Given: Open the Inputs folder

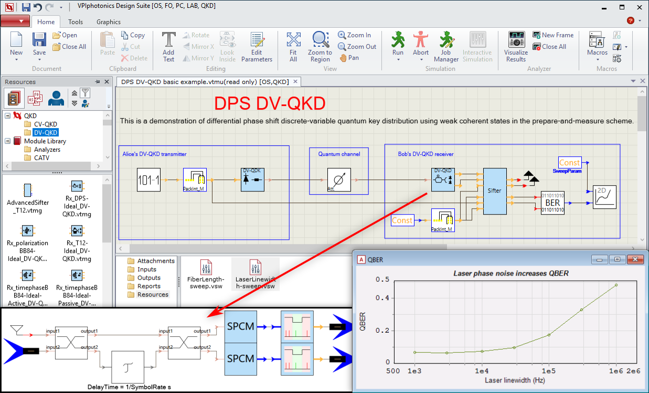Looking at the screenshot, I should (142, 269).
